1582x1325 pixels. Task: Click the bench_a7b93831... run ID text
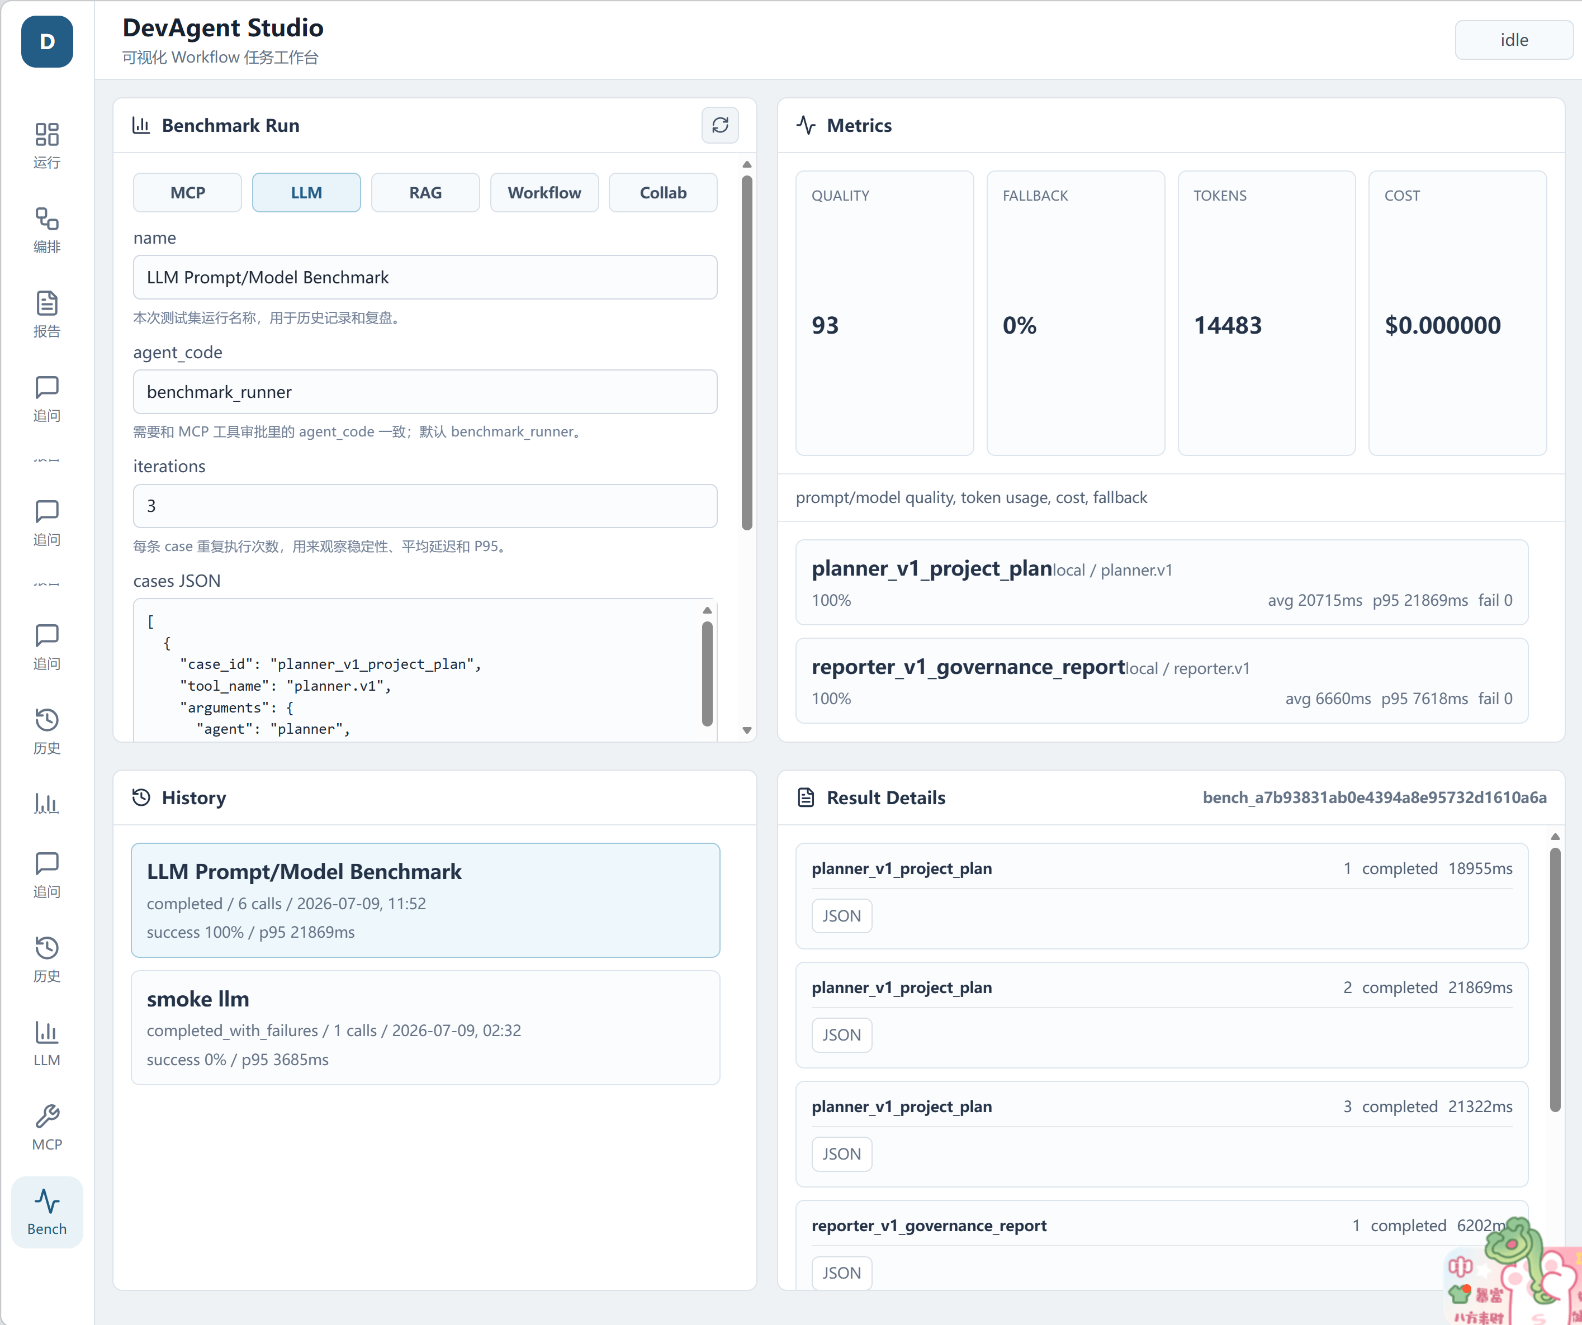(x=1375, y=797)
